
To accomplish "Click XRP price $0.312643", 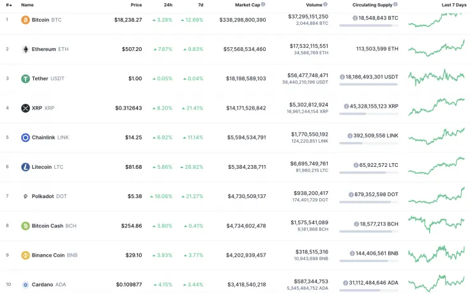I will (x=128, y=108).
